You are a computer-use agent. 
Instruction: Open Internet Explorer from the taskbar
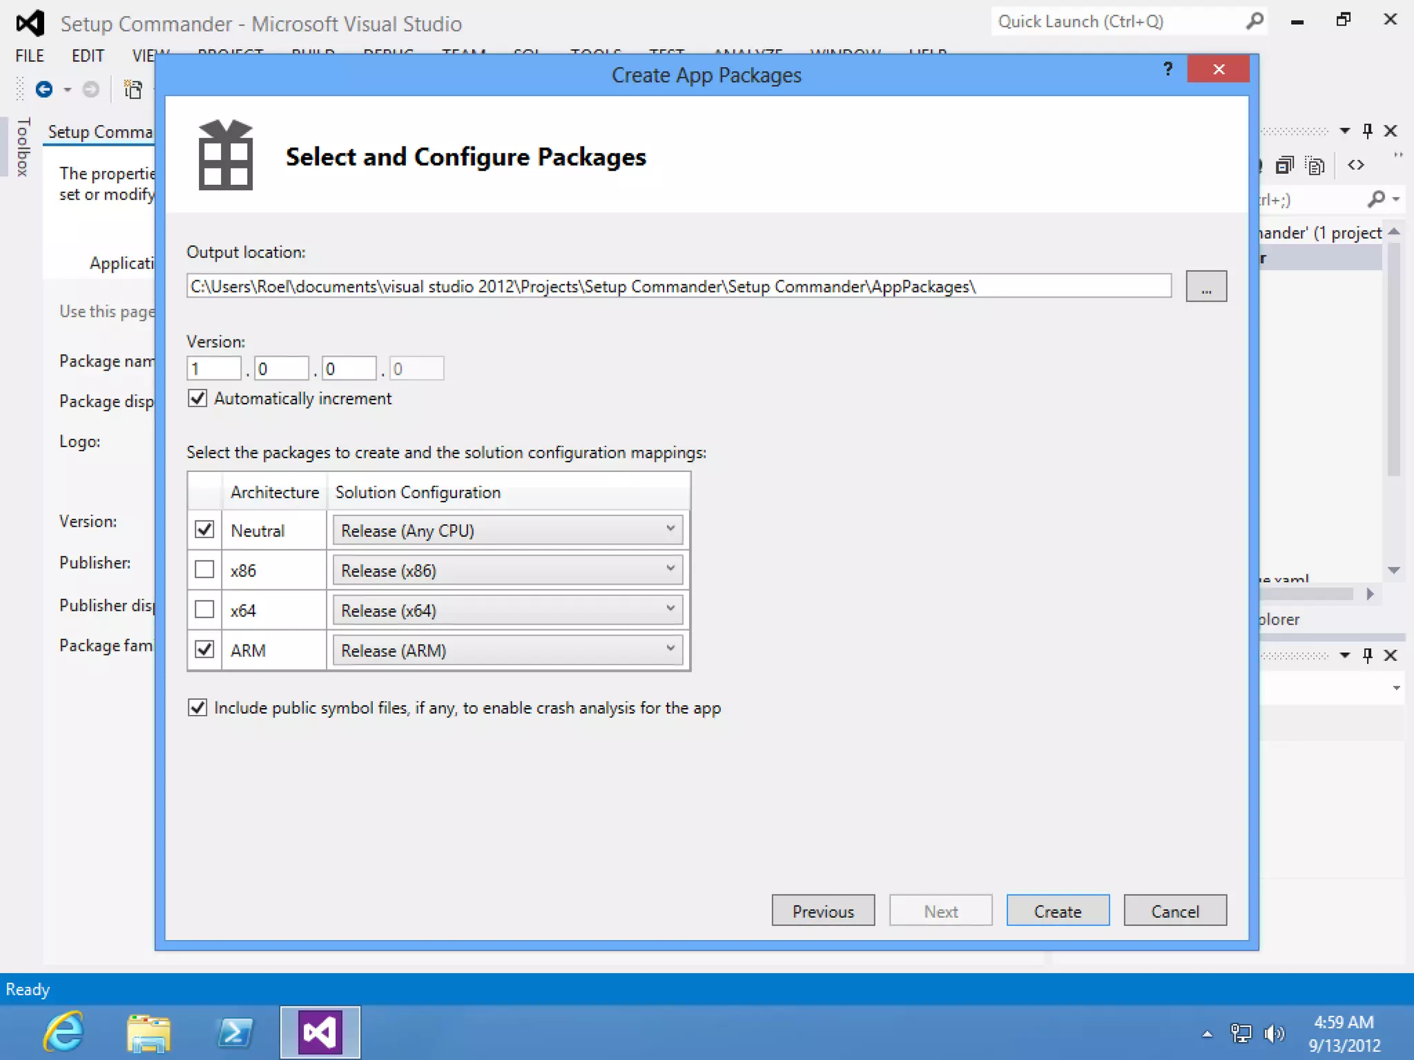(x=64, y=1032)
